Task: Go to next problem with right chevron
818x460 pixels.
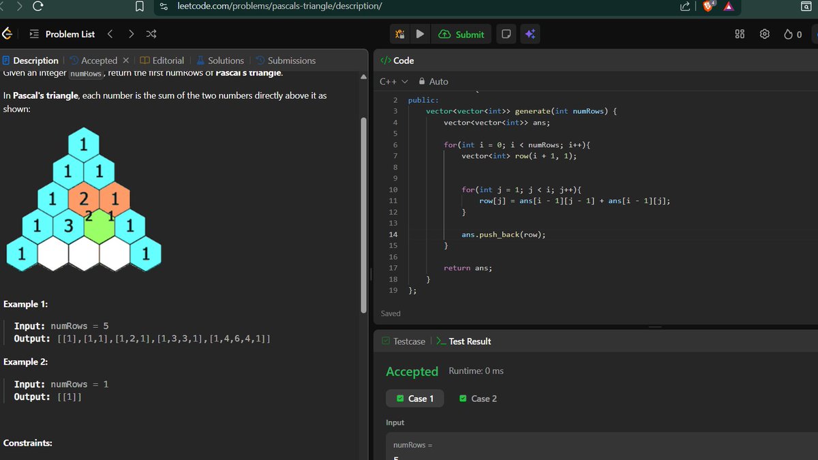Action: click(130, 33)
